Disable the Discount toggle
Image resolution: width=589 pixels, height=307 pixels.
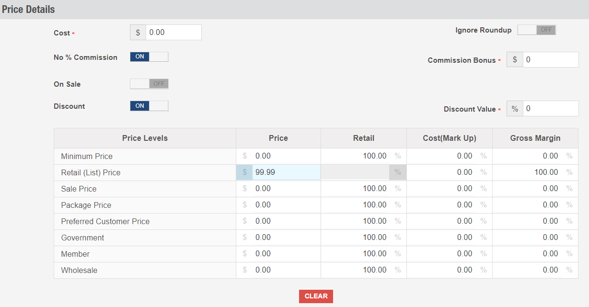tap(149, 106)
